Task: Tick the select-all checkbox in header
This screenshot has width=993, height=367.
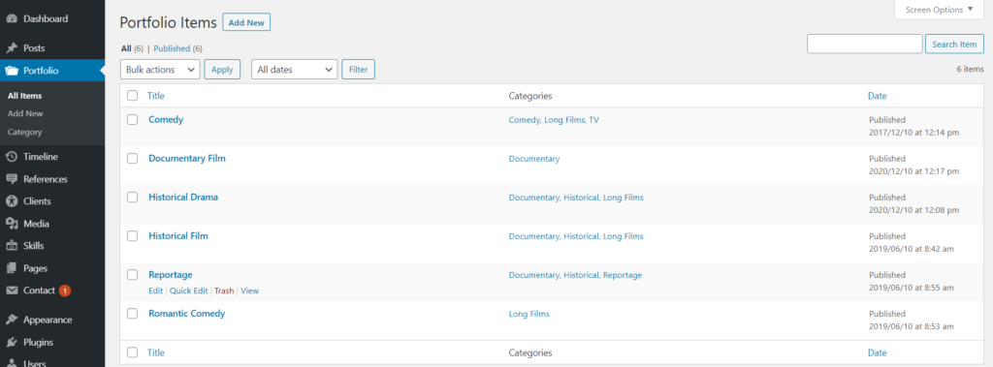Action: (x=132, y=96)
